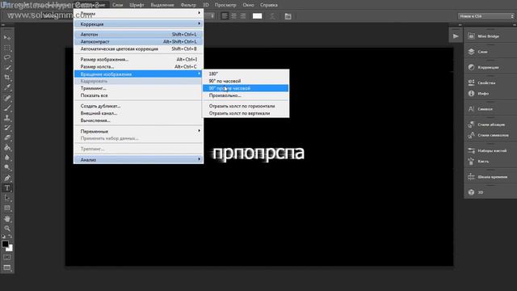Choose Отразить холст по горизонтали
The height and width of the screenshot is (291, 517).
[246, 106]
